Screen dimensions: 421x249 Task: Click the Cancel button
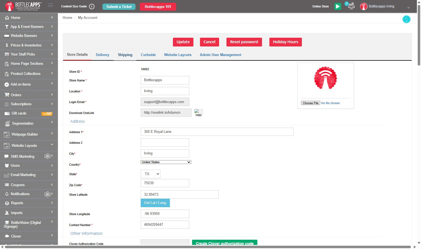tap(210, 42)
